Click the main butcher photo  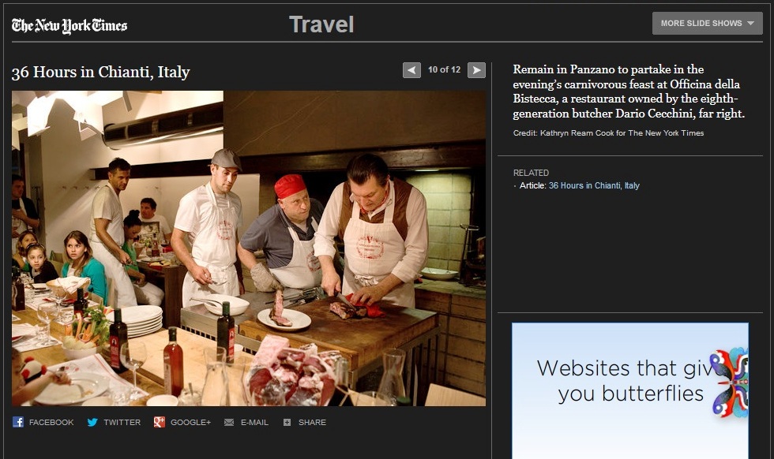(x=249, y=248)
